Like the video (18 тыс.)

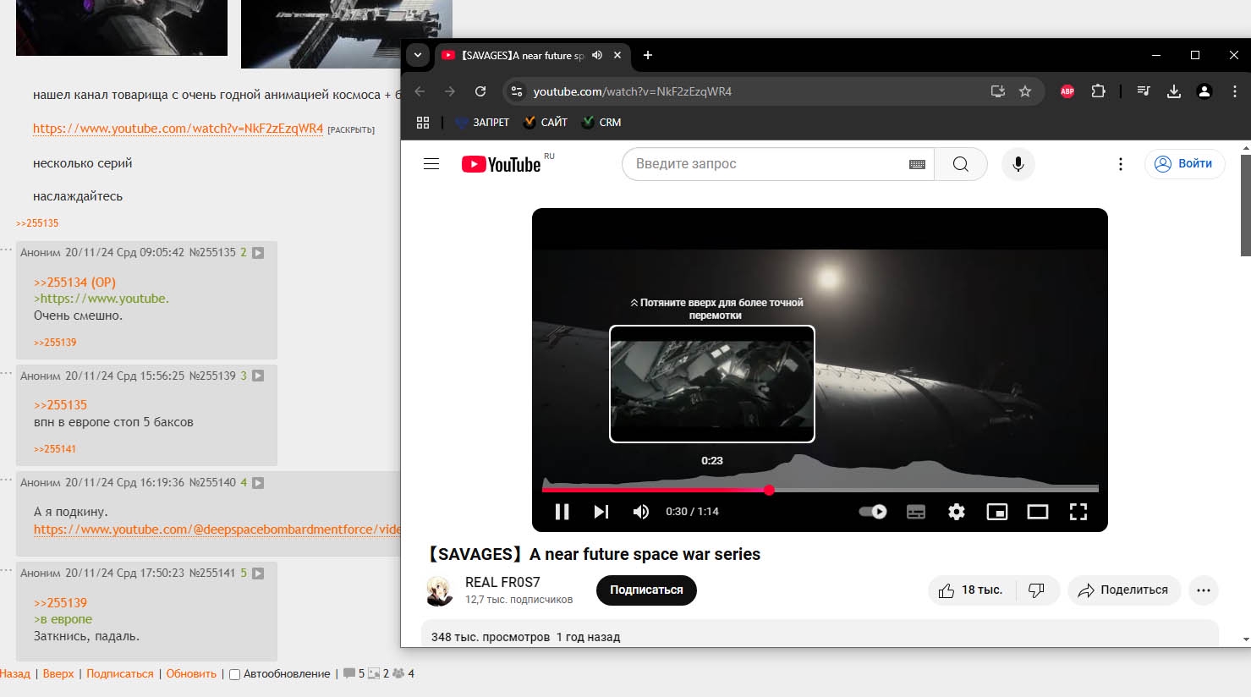tap(971, 590)
